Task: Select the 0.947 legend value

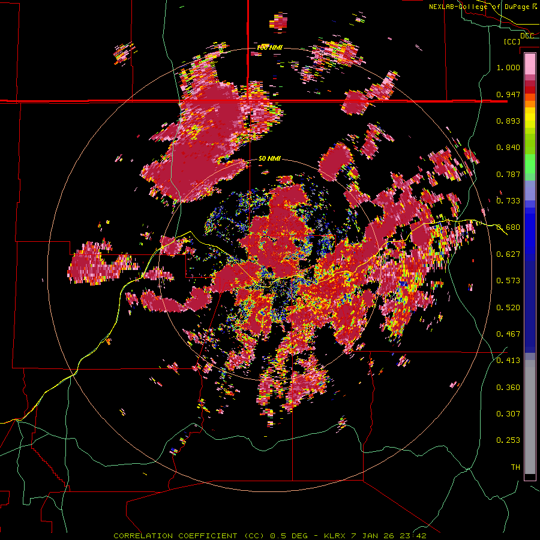Action: coord(508,94)
